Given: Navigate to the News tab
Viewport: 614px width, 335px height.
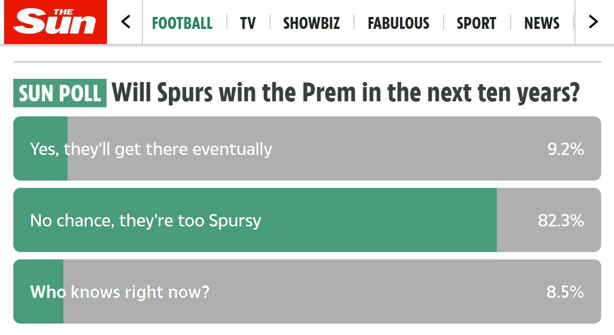Looking at the screenshot, I should pos(542,23).
